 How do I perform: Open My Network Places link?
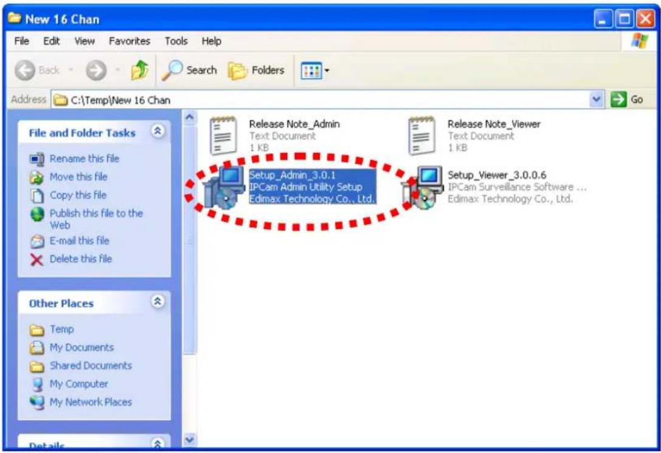coord(91,402)
